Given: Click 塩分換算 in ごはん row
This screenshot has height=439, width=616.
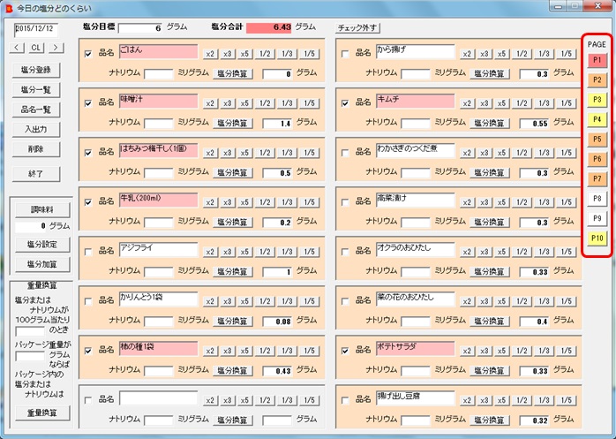Looking at the screenshot, I should point(233,73).
